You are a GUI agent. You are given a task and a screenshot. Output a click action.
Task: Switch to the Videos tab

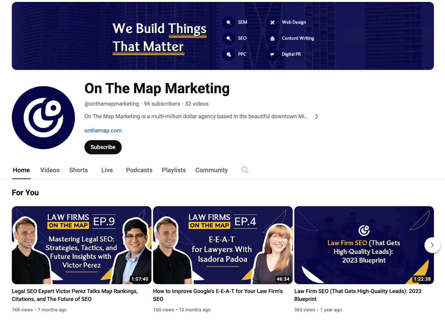(x=50, y=170)
